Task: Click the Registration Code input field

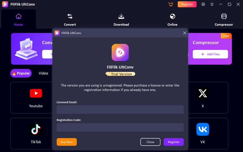Action: [120, 127]
